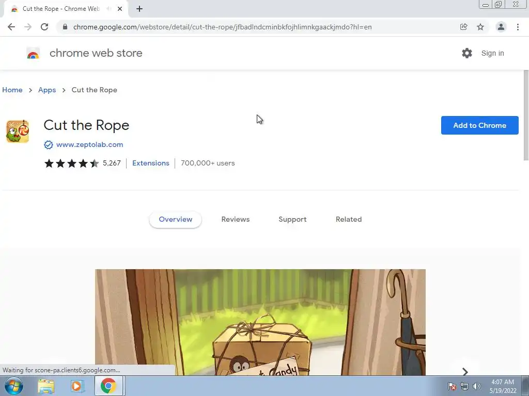The height and width of the screenshot is (396, 529).
Task: Open the Extensions category link
Action: 151,163
